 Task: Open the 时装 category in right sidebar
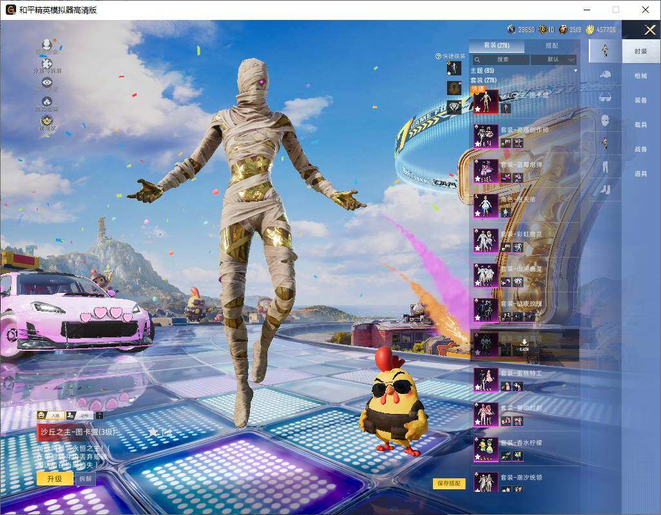tap(641, 51)
